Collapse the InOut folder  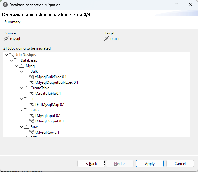(x=22, y=110)
